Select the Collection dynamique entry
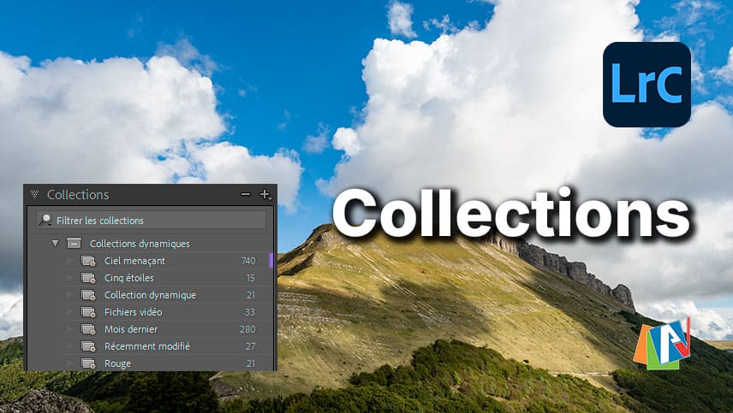733x413 pixels. pos(150,295)
